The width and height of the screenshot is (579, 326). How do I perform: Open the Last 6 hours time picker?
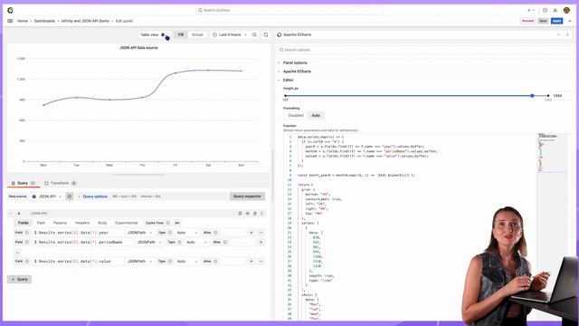tap(229, 34)
